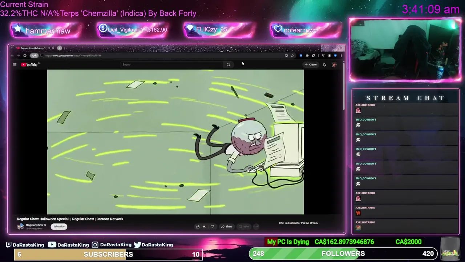Click the first AXELBOTARDO chat message
The height and width of the screenshot is (262, 465).
(x=406, y=109)
